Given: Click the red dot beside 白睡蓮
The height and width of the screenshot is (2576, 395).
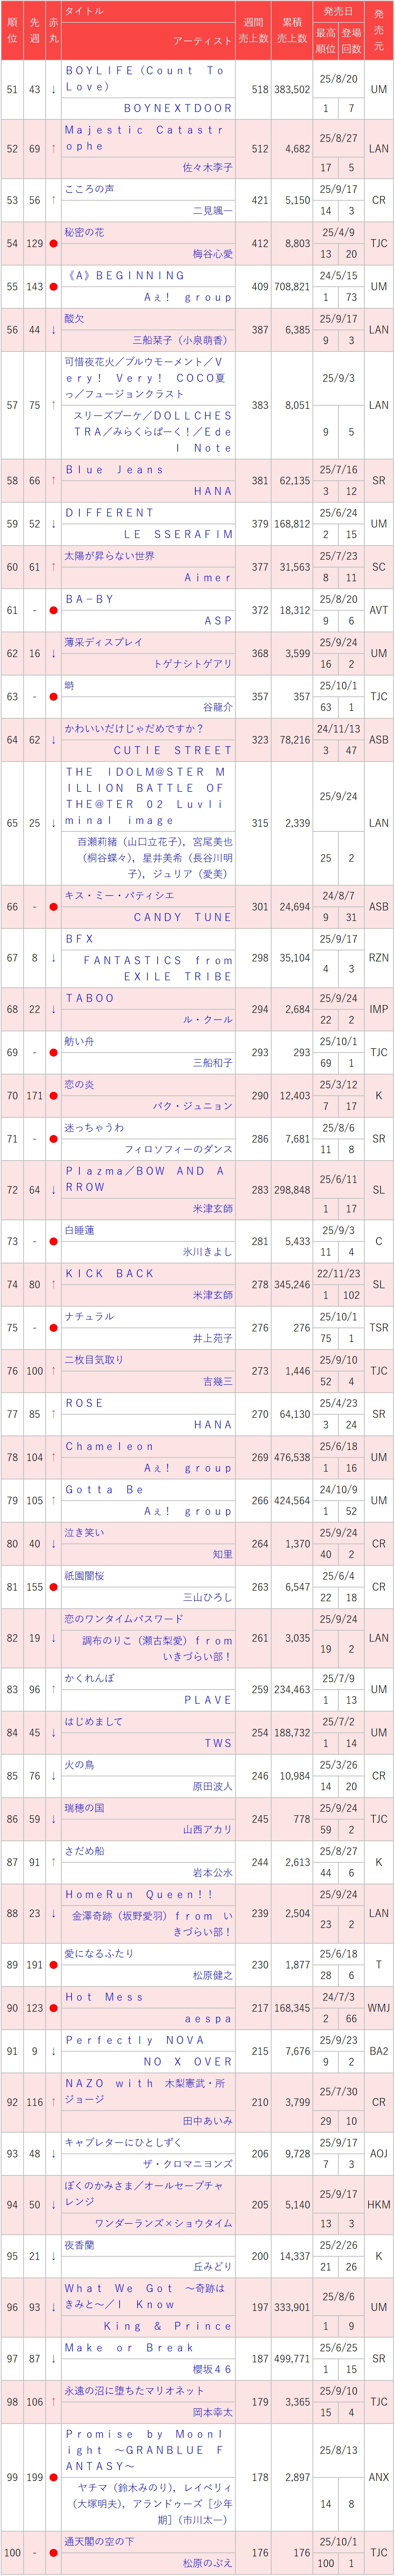Looking at the screenshot, I should (x=53, y=1241).
